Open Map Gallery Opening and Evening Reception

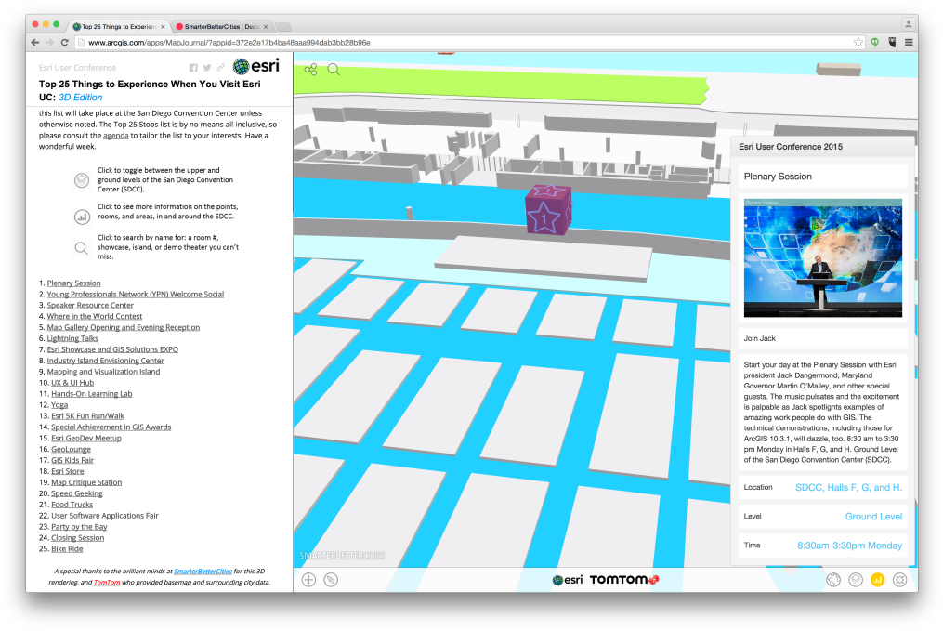click(124, 327)
